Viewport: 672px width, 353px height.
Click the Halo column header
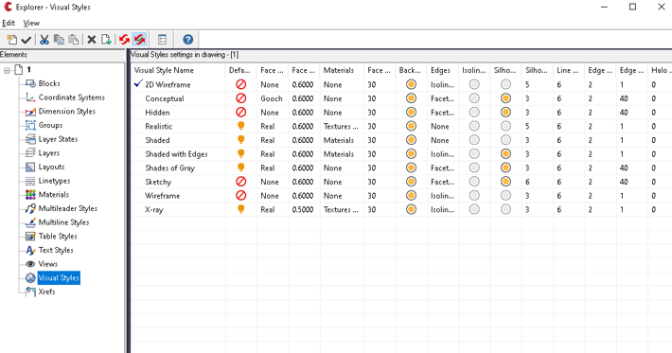click(x=660, y=70)
